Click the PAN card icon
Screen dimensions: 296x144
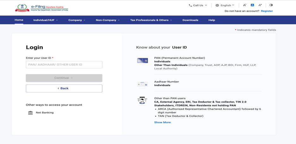142,60
